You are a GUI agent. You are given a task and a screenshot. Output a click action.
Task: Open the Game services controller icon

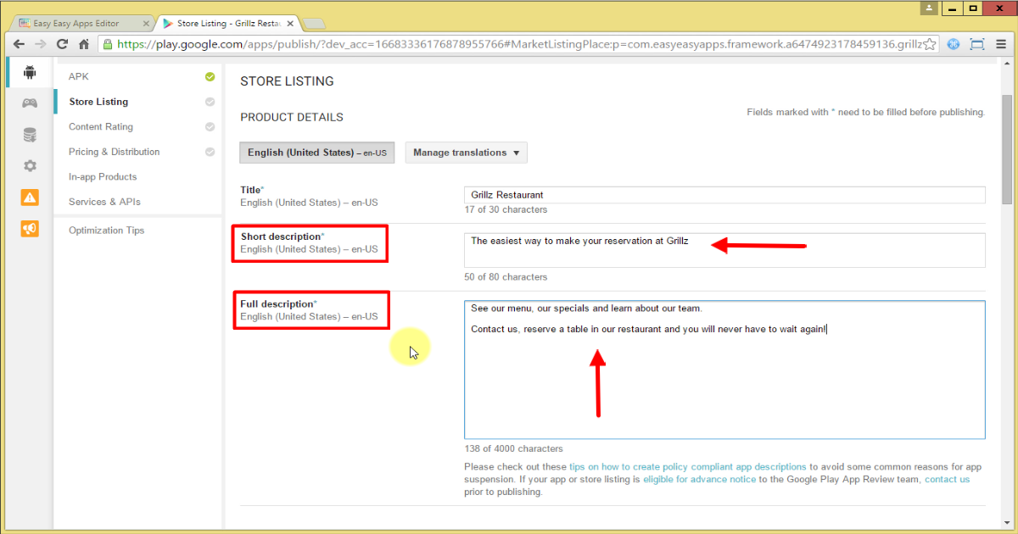pyautogui.click(x=30, y=103)
